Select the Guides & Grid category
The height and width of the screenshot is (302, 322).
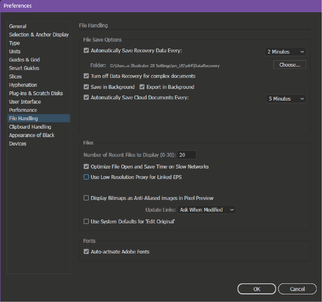(x=24, y=60)
